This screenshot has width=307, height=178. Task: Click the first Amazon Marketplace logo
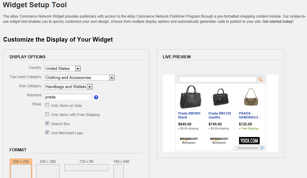[x=189, y=140]
